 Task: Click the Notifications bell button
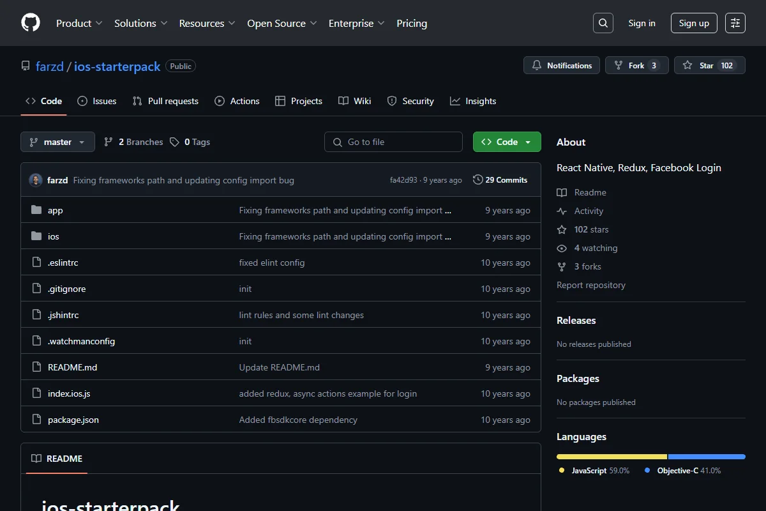[x=562, y=65]
